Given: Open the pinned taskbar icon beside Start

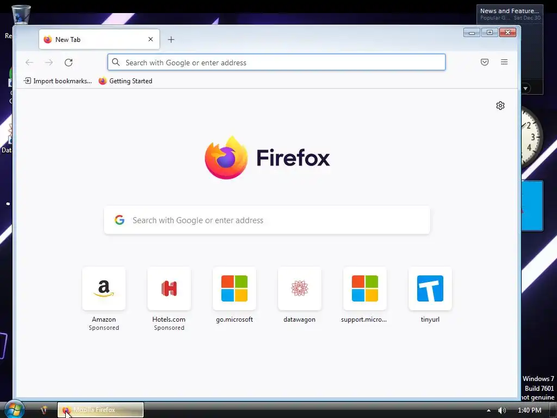Looking at the screenshot, I should (44, 410).
